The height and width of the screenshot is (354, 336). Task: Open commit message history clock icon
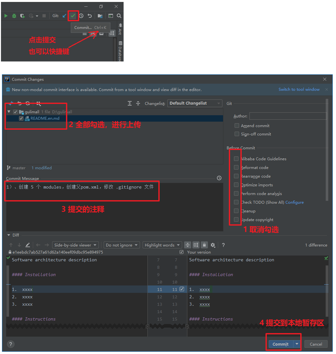coord(219,178)
